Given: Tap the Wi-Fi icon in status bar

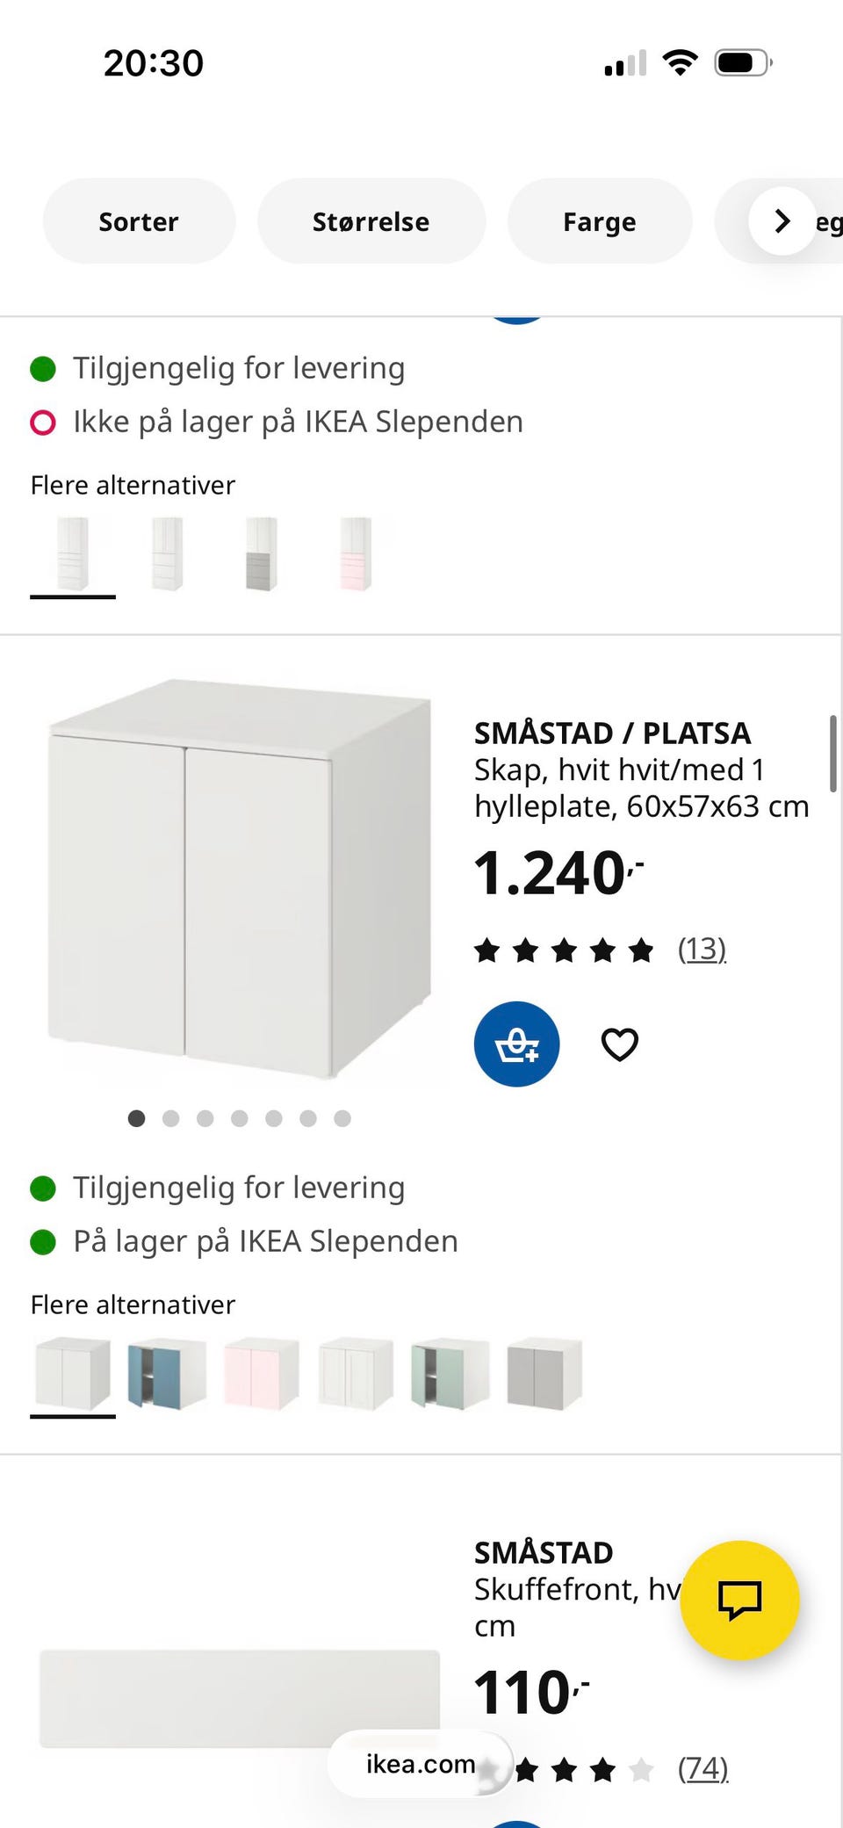Looking at the screenshot, I should [x=680, y=63].
